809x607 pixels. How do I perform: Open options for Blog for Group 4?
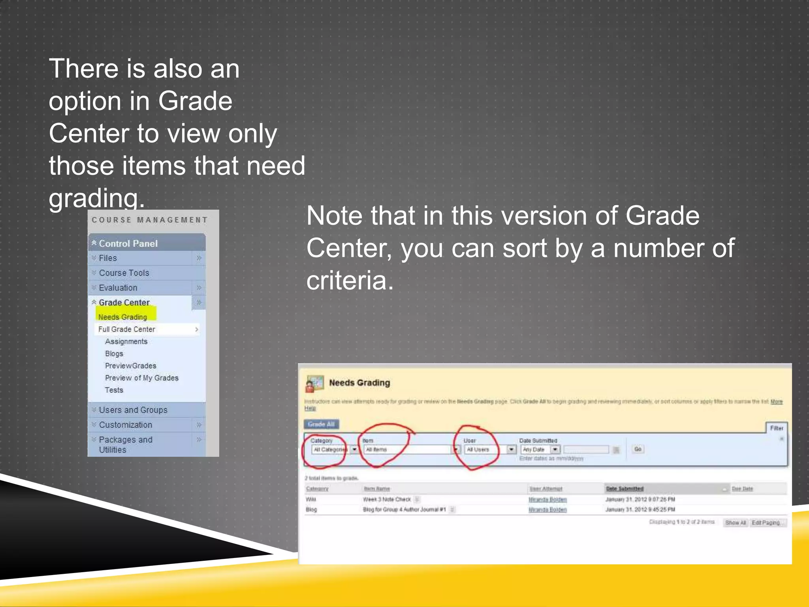(x=452, y=510)
